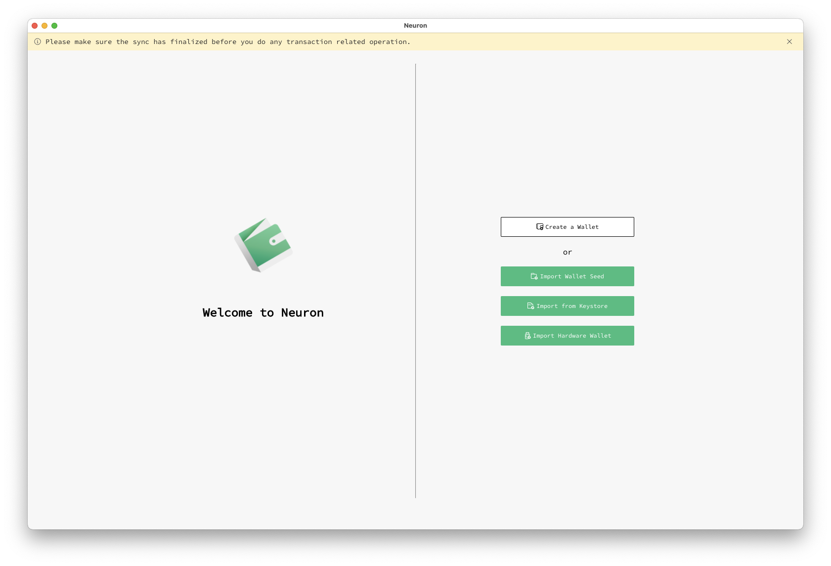Click the sync finalized warning message text
Viewport: 831px width, 566px height.
227,42
